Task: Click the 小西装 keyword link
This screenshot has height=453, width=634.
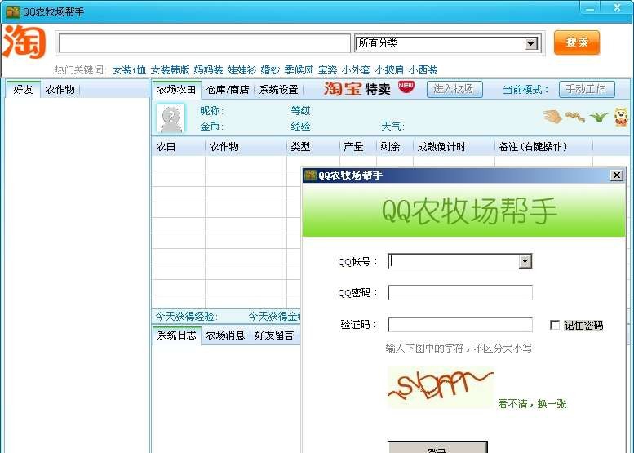Action: pyautogui.click(x=423, y=70)
